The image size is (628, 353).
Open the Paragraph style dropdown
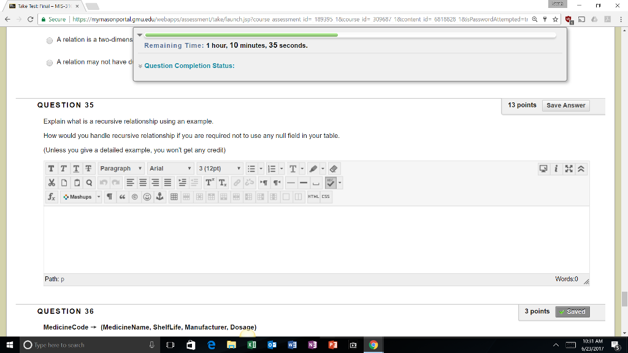(x=121, y=168)
